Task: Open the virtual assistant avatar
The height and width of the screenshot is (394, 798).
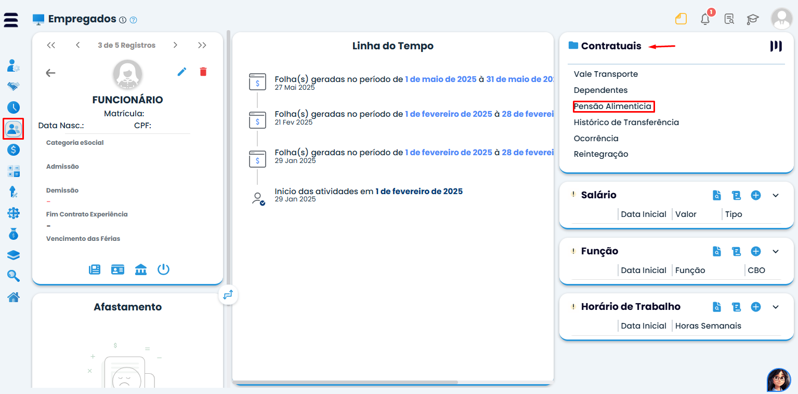Action: click(779, 380)
